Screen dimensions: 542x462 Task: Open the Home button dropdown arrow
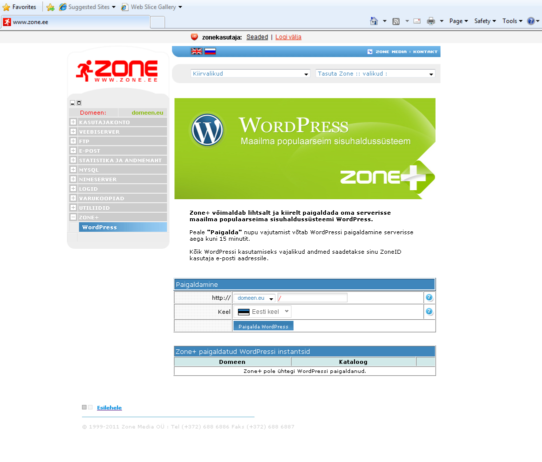click(x=384, y=21)
